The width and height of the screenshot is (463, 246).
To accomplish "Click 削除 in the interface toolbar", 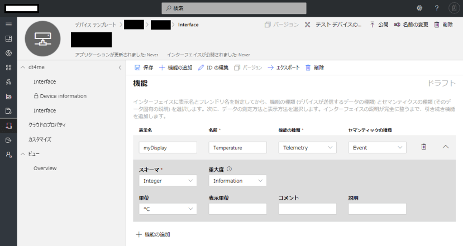I will 314,67.
